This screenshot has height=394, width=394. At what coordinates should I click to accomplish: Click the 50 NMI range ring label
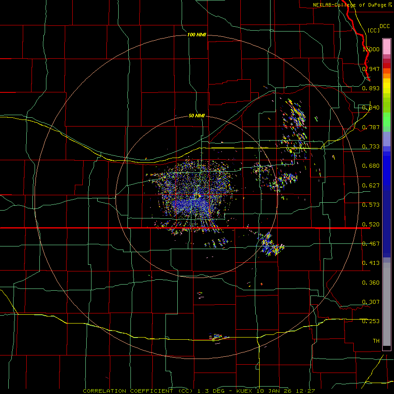coord(197,116)
